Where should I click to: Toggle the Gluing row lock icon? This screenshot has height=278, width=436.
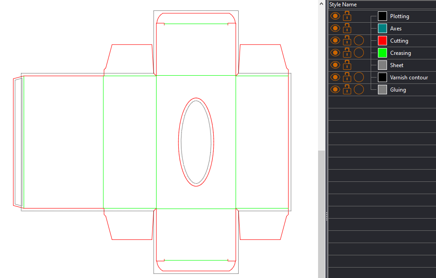[347, 89]
